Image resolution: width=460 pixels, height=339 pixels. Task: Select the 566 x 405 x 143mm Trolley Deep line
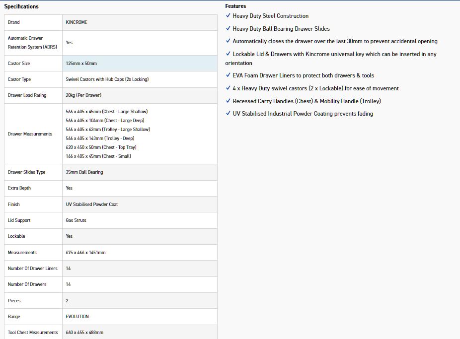click(x=100, y=138)
